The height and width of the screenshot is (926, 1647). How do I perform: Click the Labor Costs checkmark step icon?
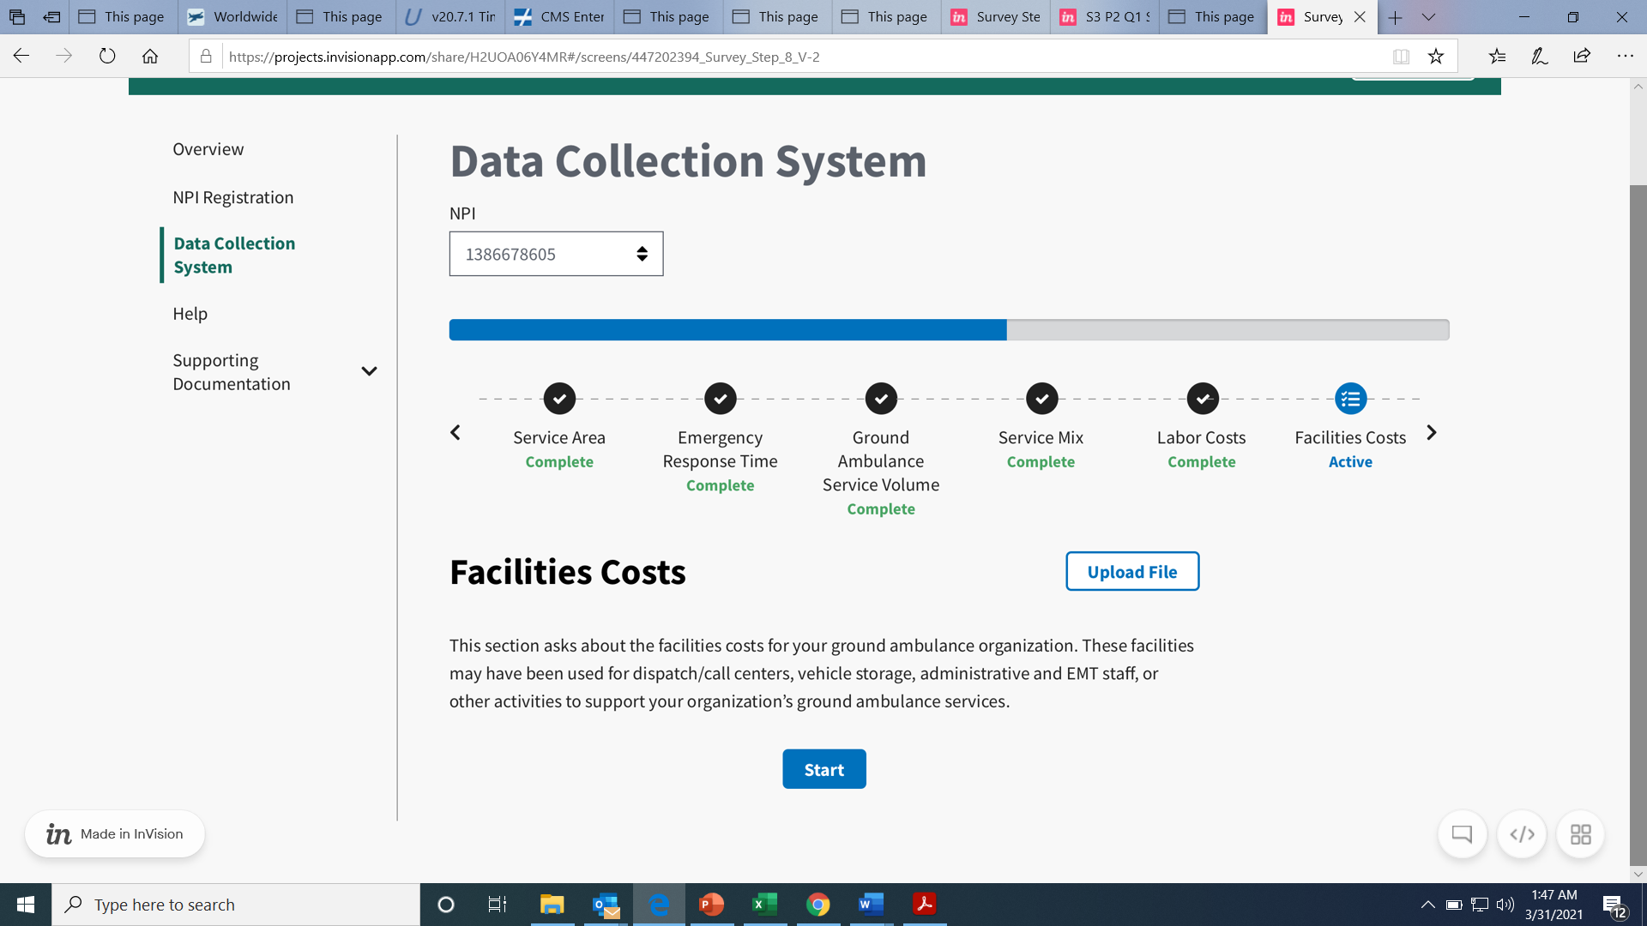point(1203,398)
